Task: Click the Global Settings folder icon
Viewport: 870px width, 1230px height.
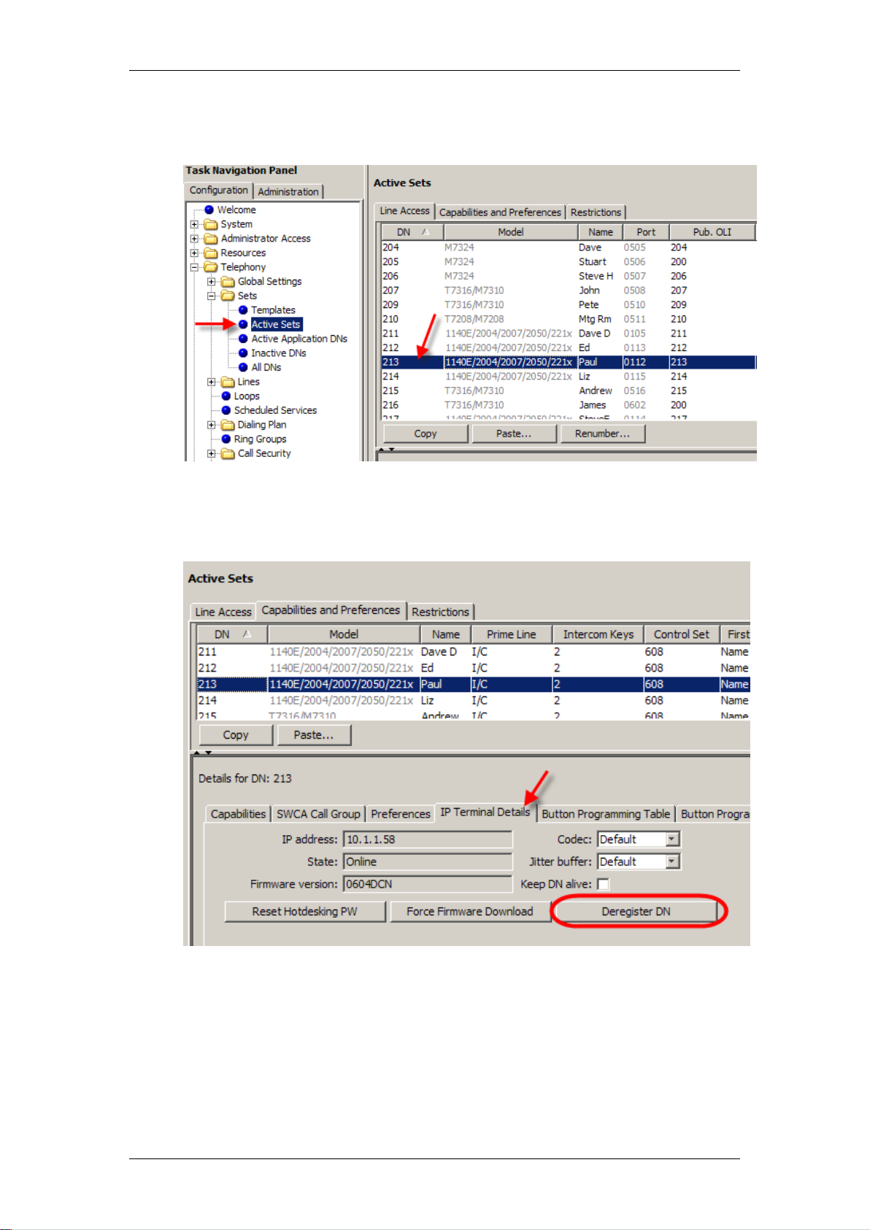Action: pyautogui.click(x=228, y=282)
